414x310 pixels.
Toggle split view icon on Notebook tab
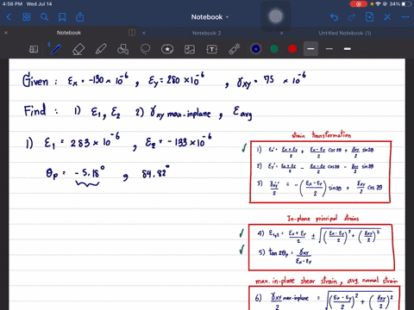coord(132,33)
